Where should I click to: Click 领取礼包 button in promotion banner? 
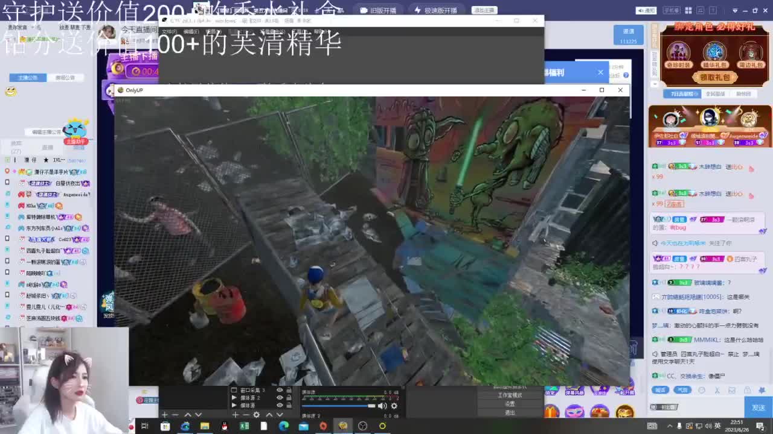click(x=714, y=77)
